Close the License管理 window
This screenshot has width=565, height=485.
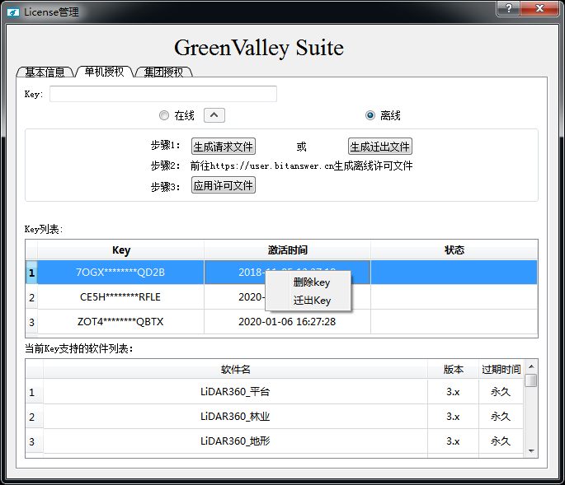click(x=539, y=8)
